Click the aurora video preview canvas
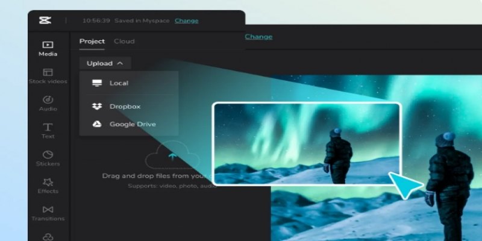 click(376, 158)
